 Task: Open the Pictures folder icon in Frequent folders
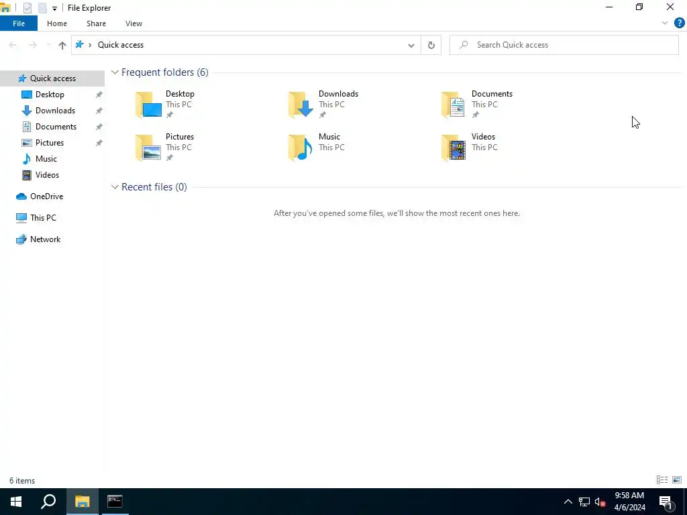point(148,148)
